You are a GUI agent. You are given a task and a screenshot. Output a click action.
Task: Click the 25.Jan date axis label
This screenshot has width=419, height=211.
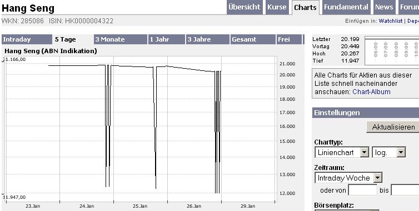coord(140,206)
